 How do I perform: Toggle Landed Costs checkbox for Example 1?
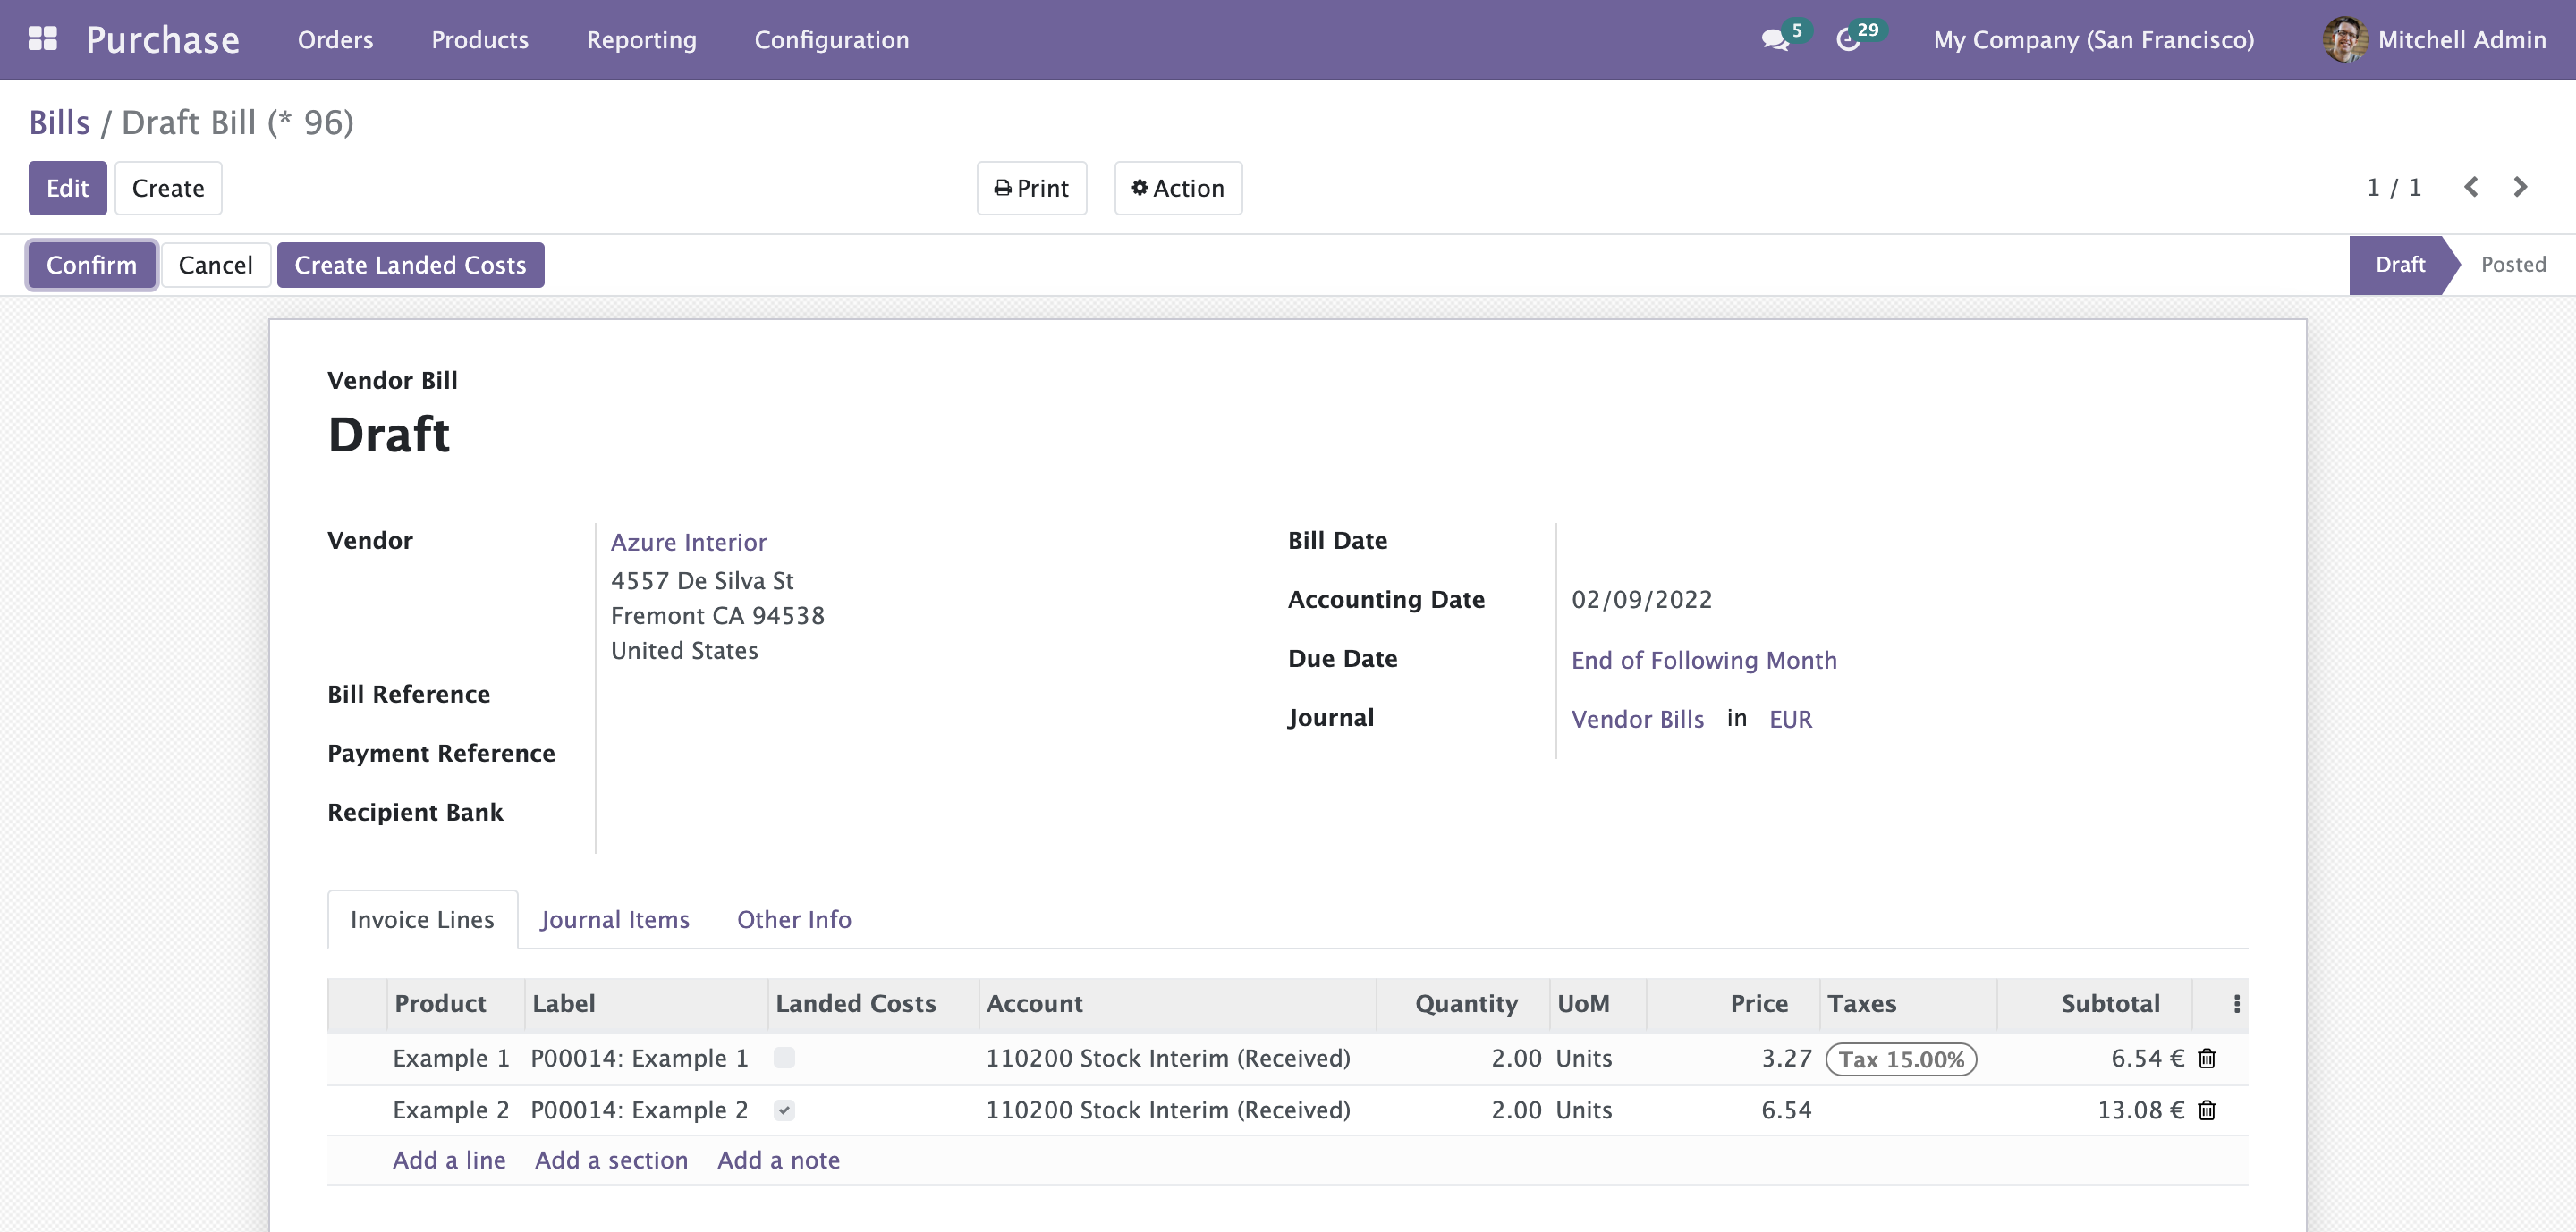(784, 1059)
